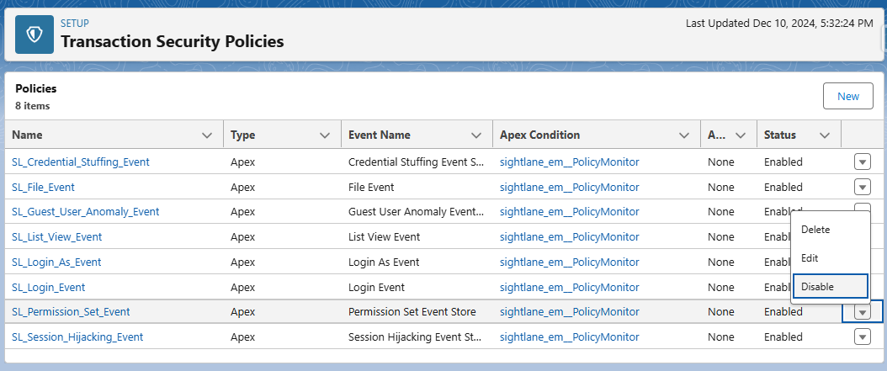Image resolution: width=887 pixels, height=371 pixels.
Task: Open Type column menu chevron
Action: click(325, 135)
